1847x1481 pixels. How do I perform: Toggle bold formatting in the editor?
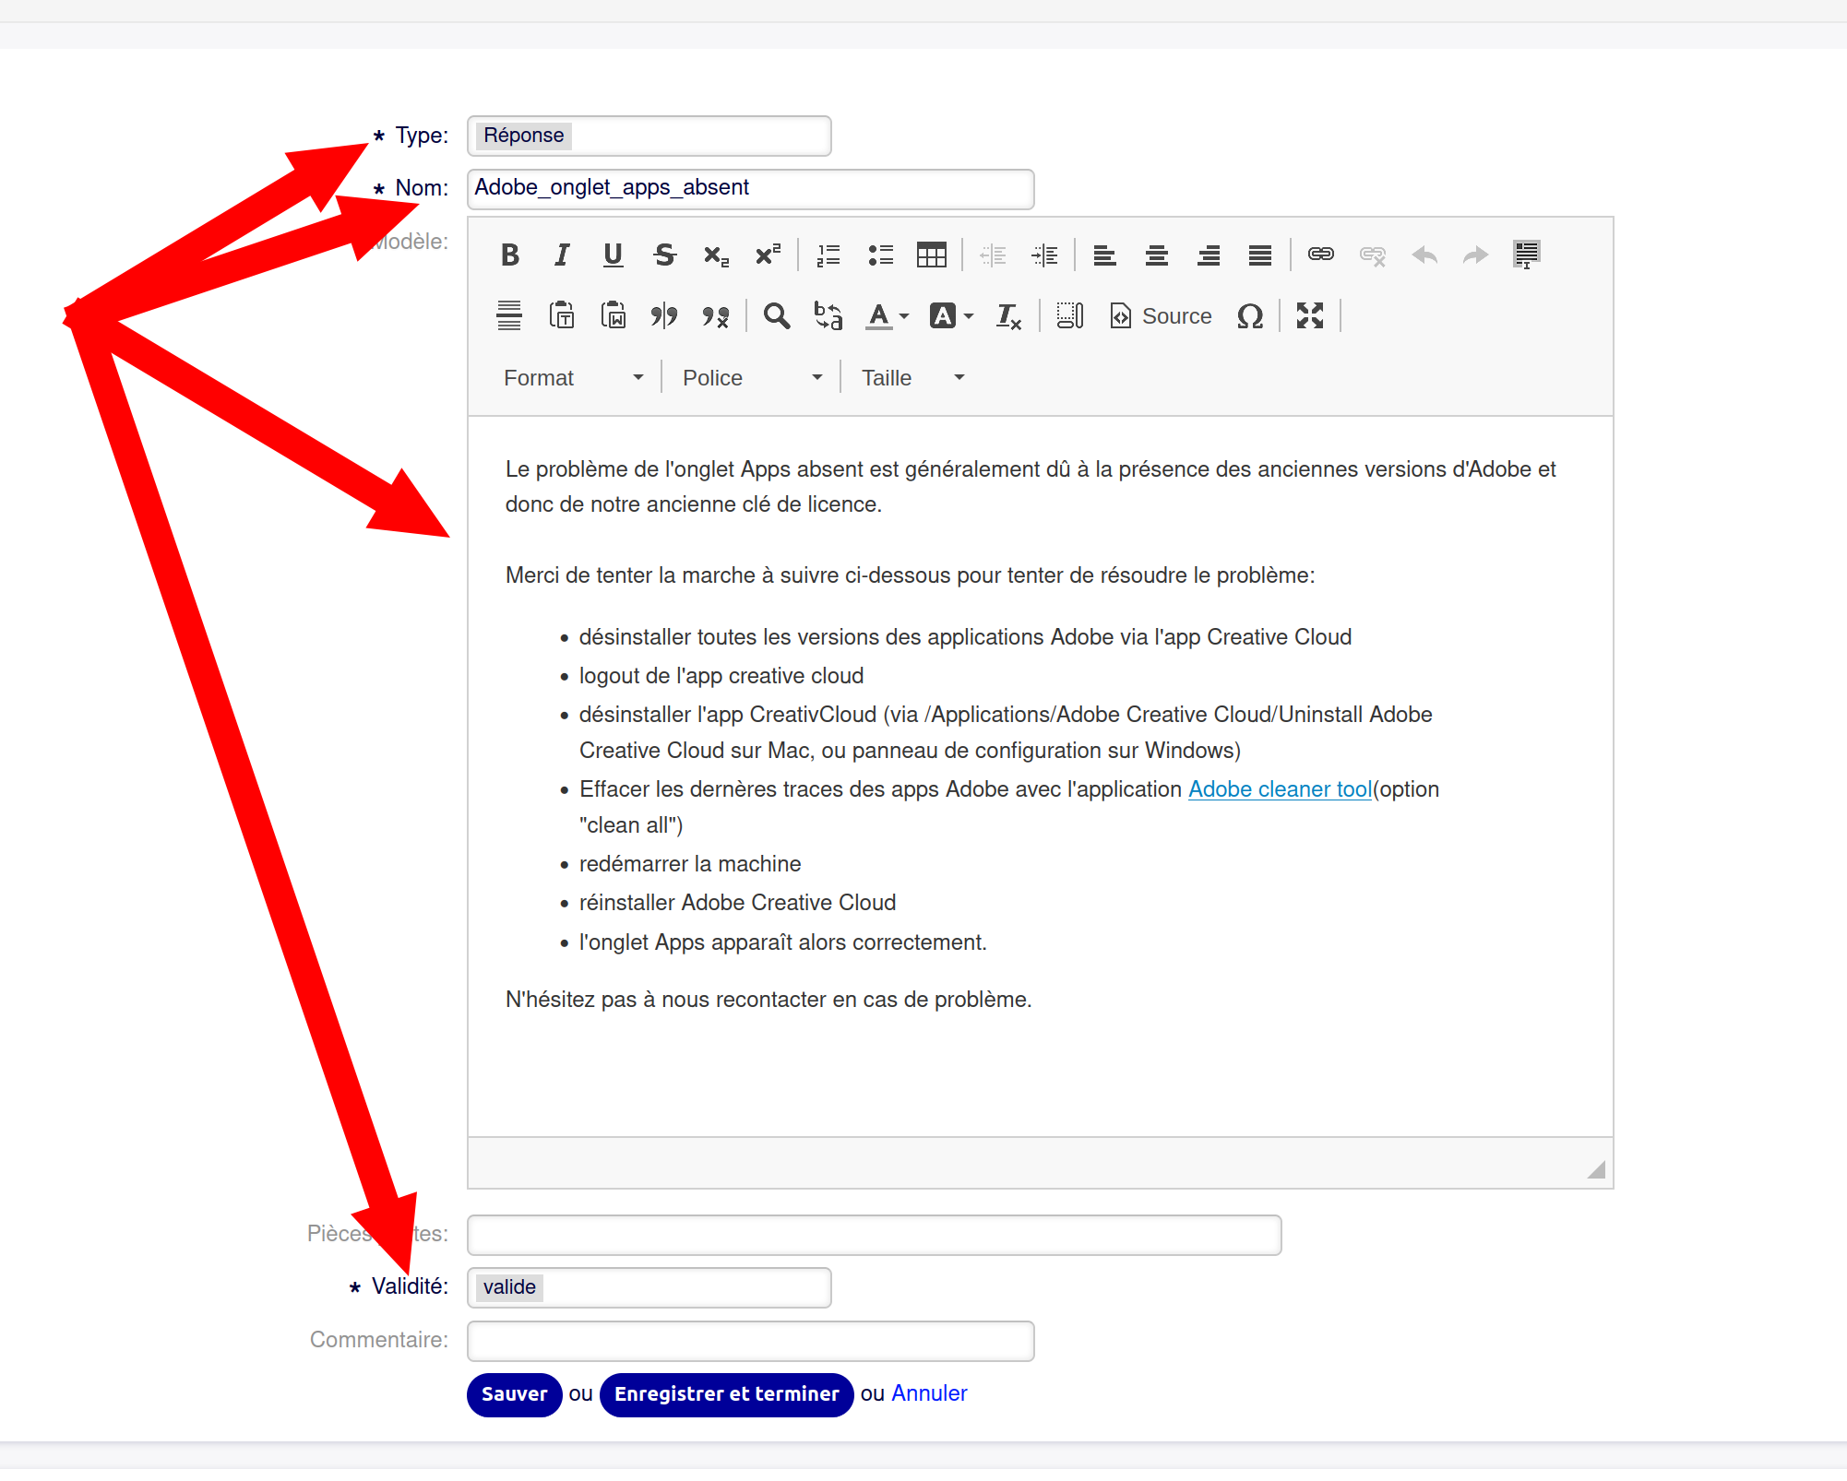pos(509,255)
